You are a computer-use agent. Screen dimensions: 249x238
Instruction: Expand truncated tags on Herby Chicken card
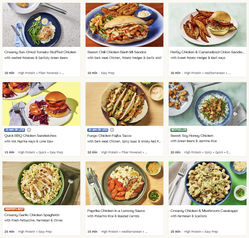click(x=229, y=73)
